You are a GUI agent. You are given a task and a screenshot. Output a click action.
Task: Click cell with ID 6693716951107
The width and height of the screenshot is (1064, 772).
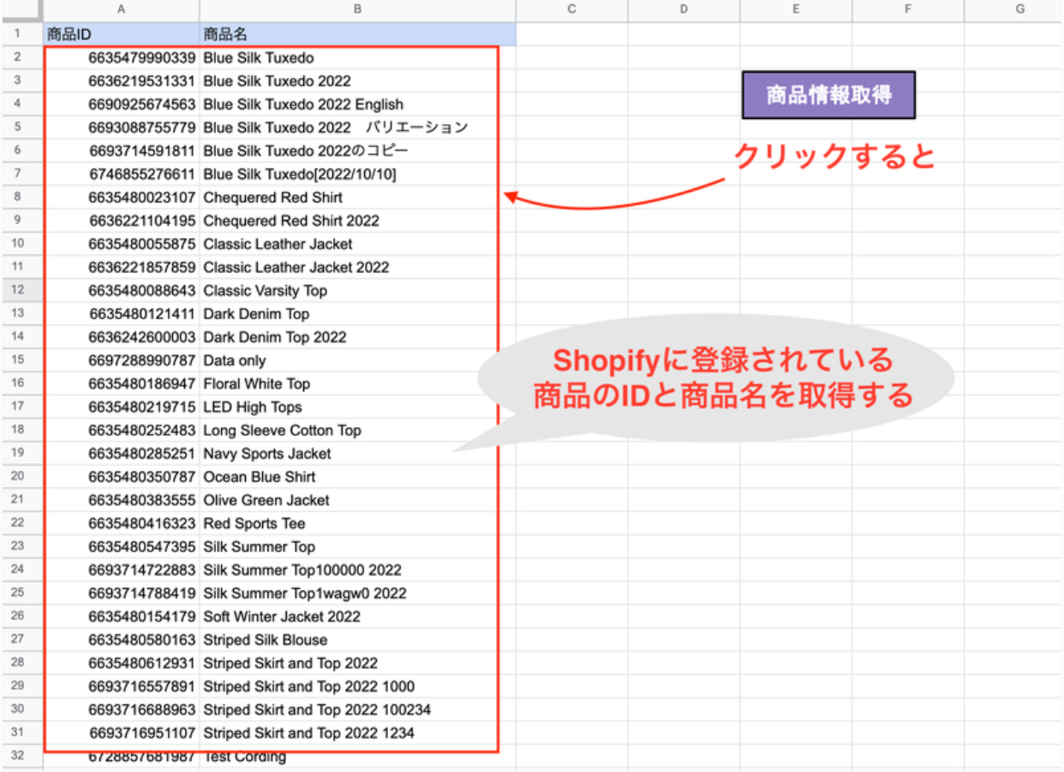(122, 733)
